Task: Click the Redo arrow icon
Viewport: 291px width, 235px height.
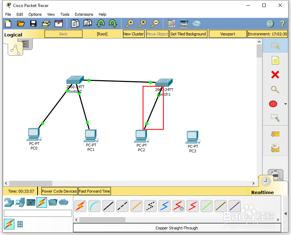Action: [x=113, y=23]
